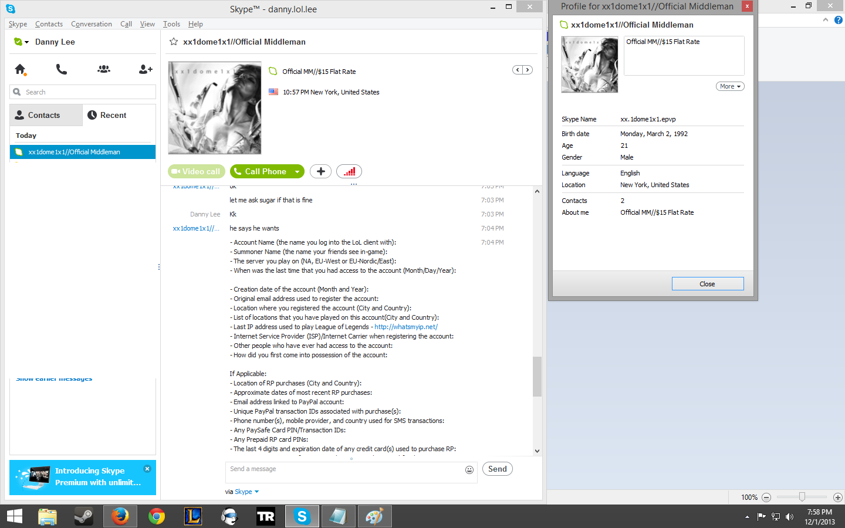The width and height of the screenshot is (845, 528).
Task: Open Steam from taskbar
Action: click(x=84, y=516)
